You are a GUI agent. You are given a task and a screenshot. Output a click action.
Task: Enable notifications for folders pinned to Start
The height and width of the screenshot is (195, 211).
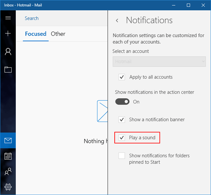coord(122,156)
